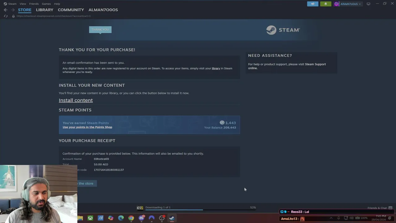Open the View menu

[x=23, y=4]
